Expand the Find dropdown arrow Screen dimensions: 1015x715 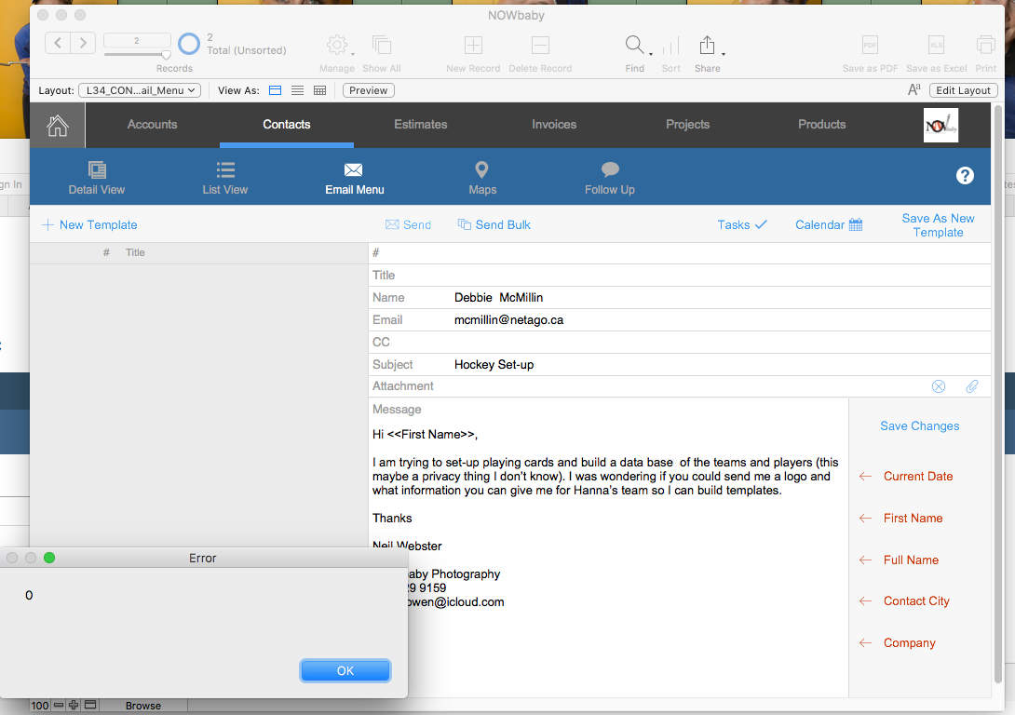651,54
